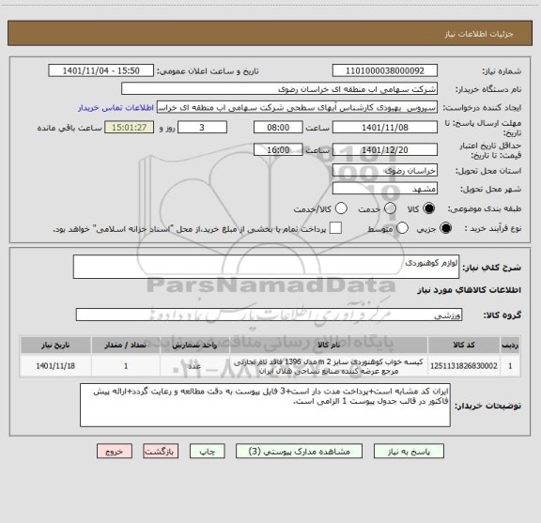This screenshot has width=541, height=523.
Task: Click the خروج exit button
Action: coord(115,452)
